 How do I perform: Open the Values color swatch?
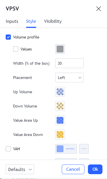[x=60, y=49]
